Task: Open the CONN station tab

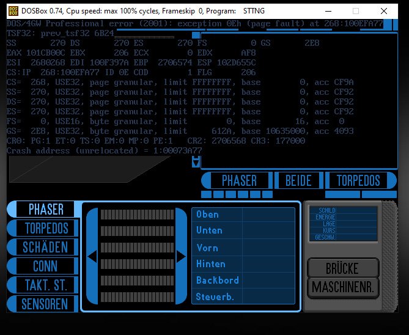Action: (x=43, y=266)
